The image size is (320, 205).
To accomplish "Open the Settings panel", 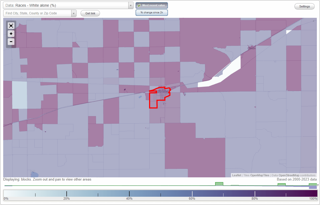I will point(304,6).
